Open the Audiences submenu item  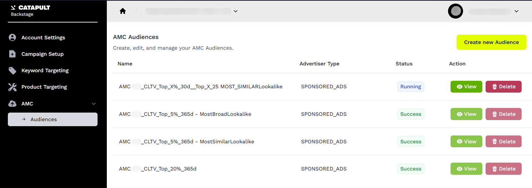tap(53, 119)
